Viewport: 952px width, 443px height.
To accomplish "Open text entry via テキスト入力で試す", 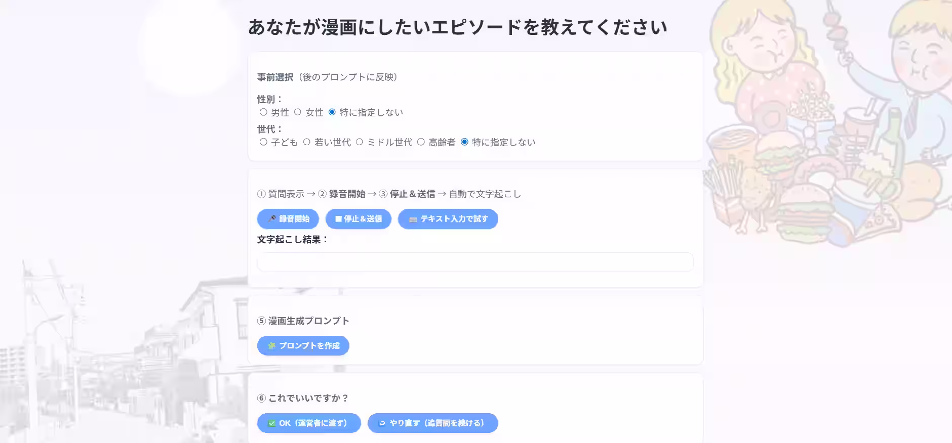I will click(x=448, y=219).
